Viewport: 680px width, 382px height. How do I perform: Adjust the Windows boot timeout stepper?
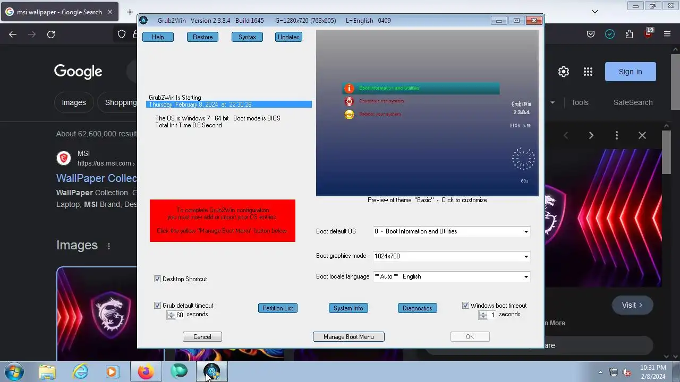[483, 315]
